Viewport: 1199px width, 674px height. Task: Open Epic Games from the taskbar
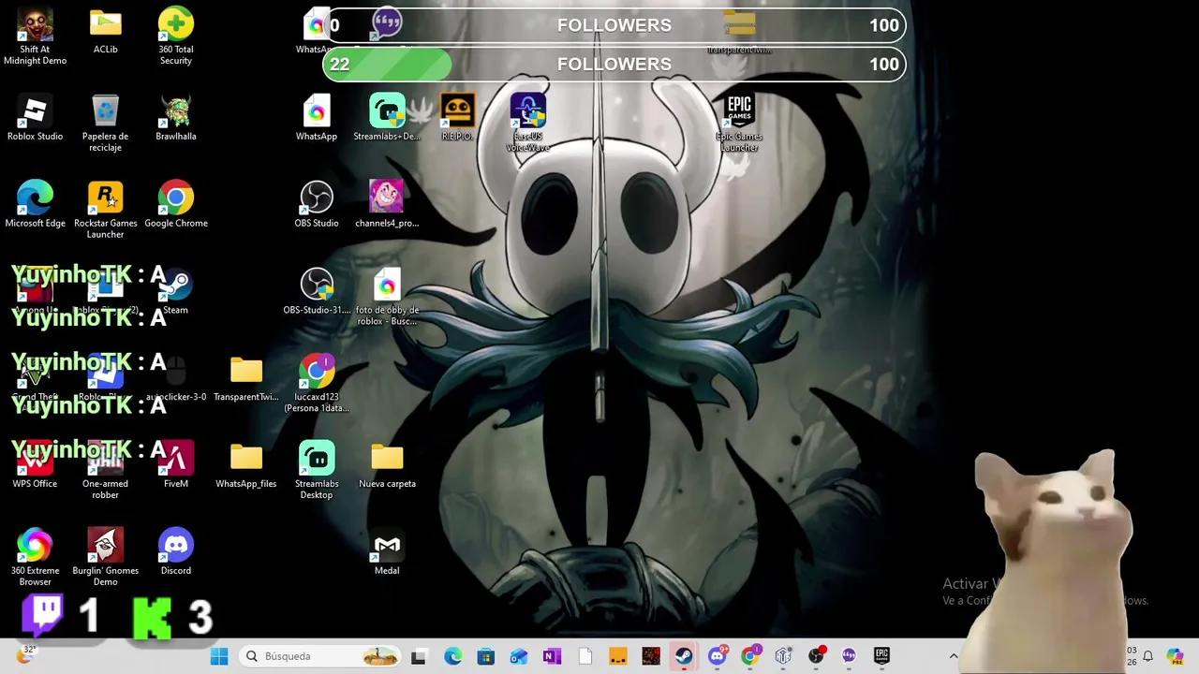[882, 656]
